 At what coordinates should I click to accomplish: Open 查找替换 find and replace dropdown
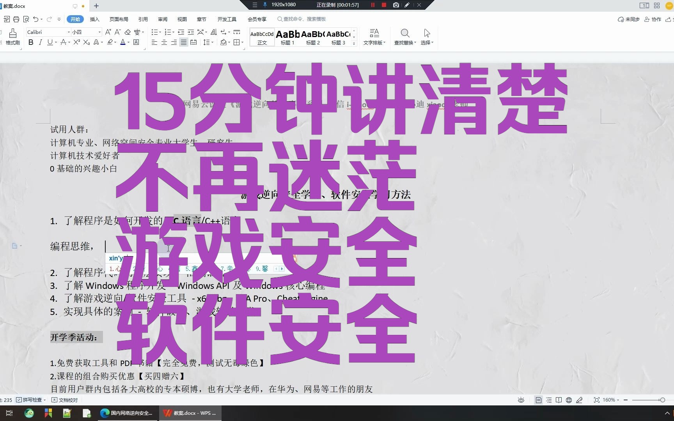pyautogui.click(x=405, y=37)
